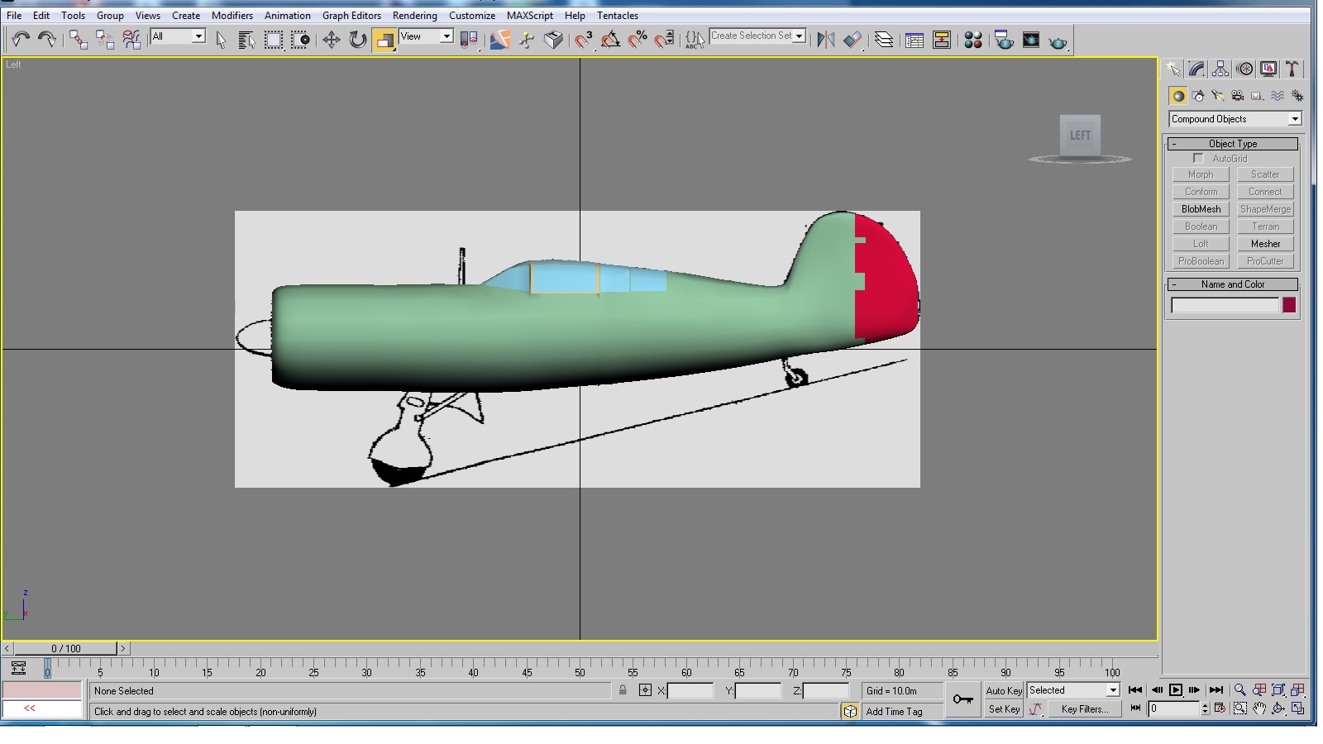Click the Play Animation button

click(x=1175, y=690)
